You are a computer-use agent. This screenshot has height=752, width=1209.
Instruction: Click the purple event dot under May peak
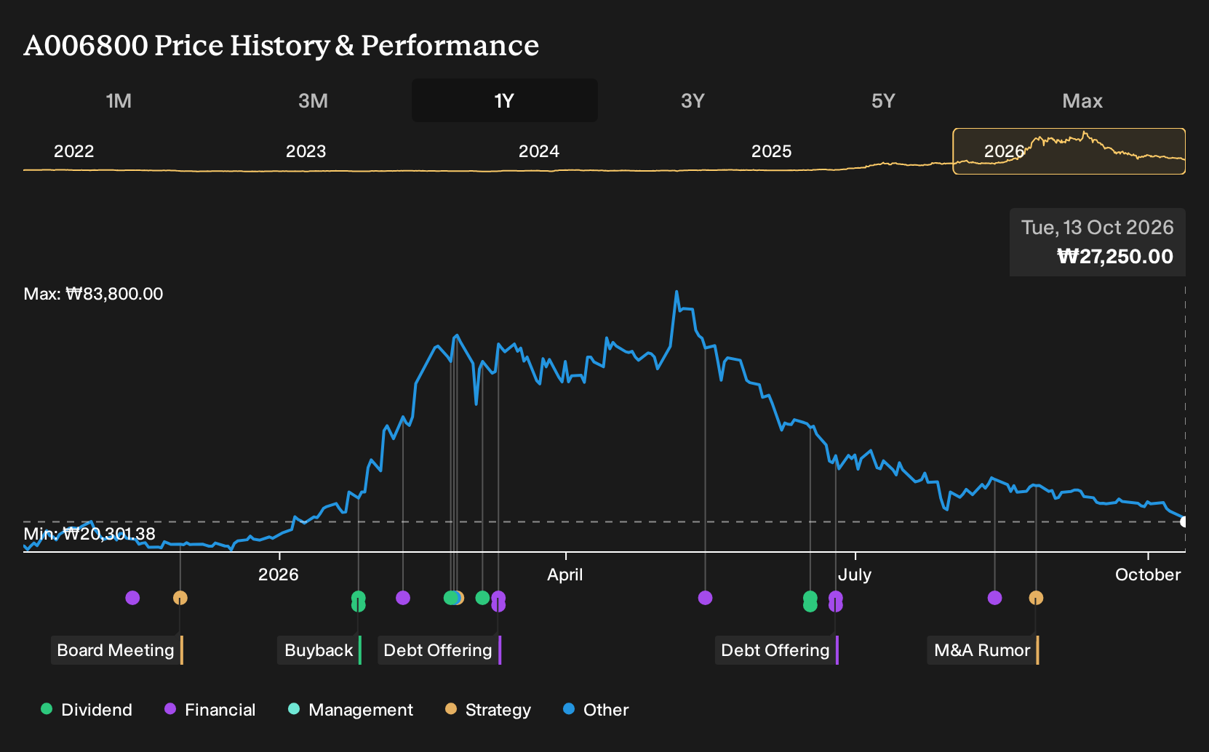[x=705, y=598]
